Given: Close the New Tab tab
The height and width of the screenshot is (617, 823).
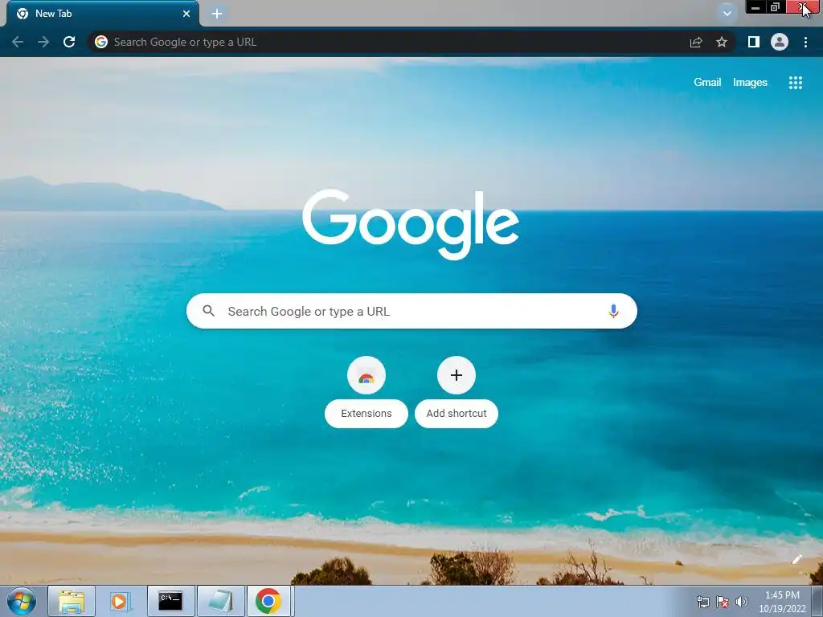Looking at the screenshot, I should tap(186, 14).
